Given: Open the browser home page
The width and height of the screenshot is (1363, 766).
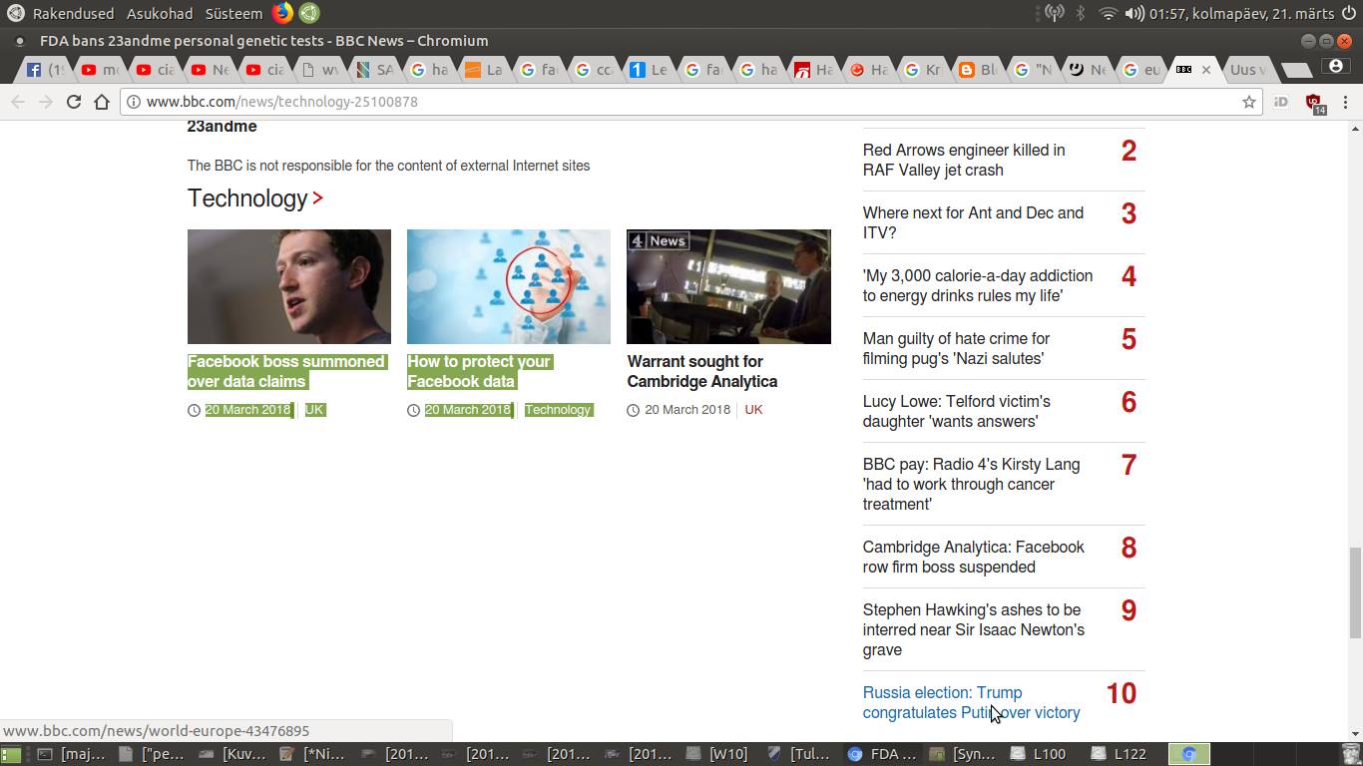Looking at the screenshot, I should 101,102.
